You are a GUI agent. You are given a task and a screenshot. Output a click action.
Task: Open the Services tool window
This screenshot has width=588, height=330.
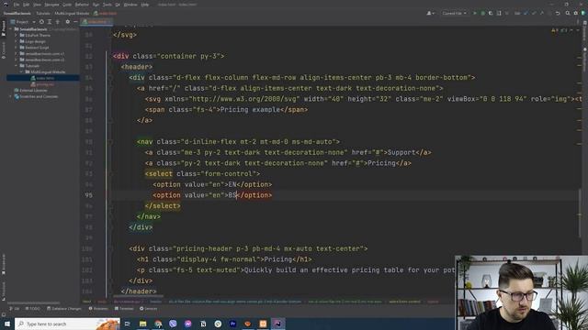pos(149,309)
